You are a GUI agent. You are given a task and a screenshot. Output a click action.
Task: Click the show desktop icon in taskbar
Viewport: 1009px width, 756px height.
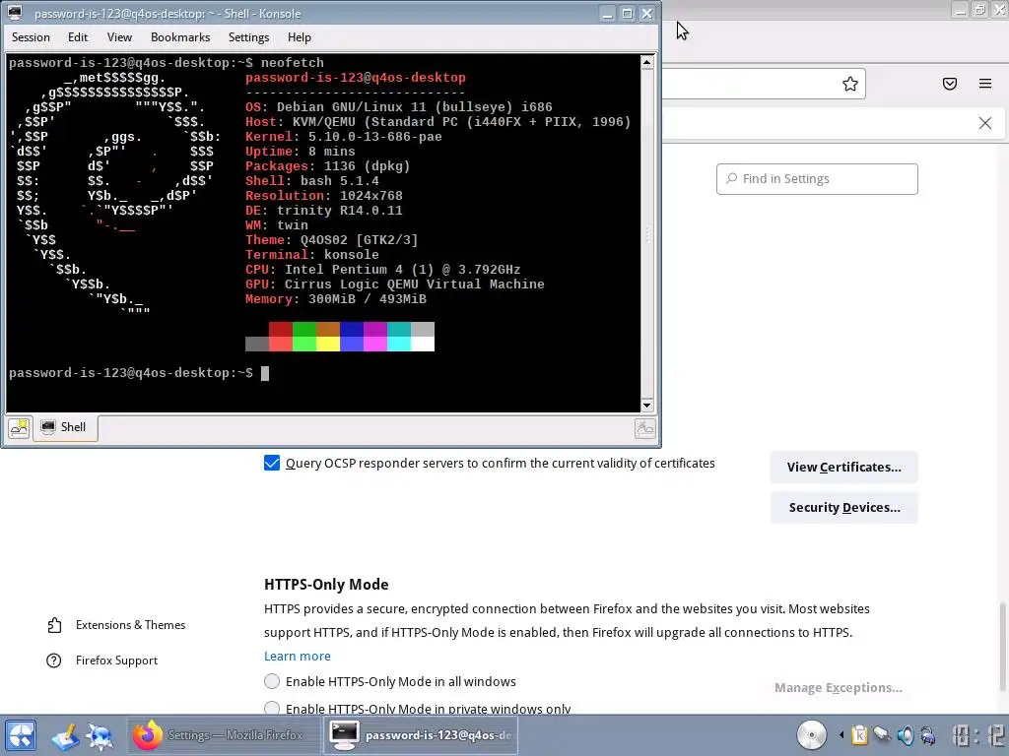(x=65, y=736)
